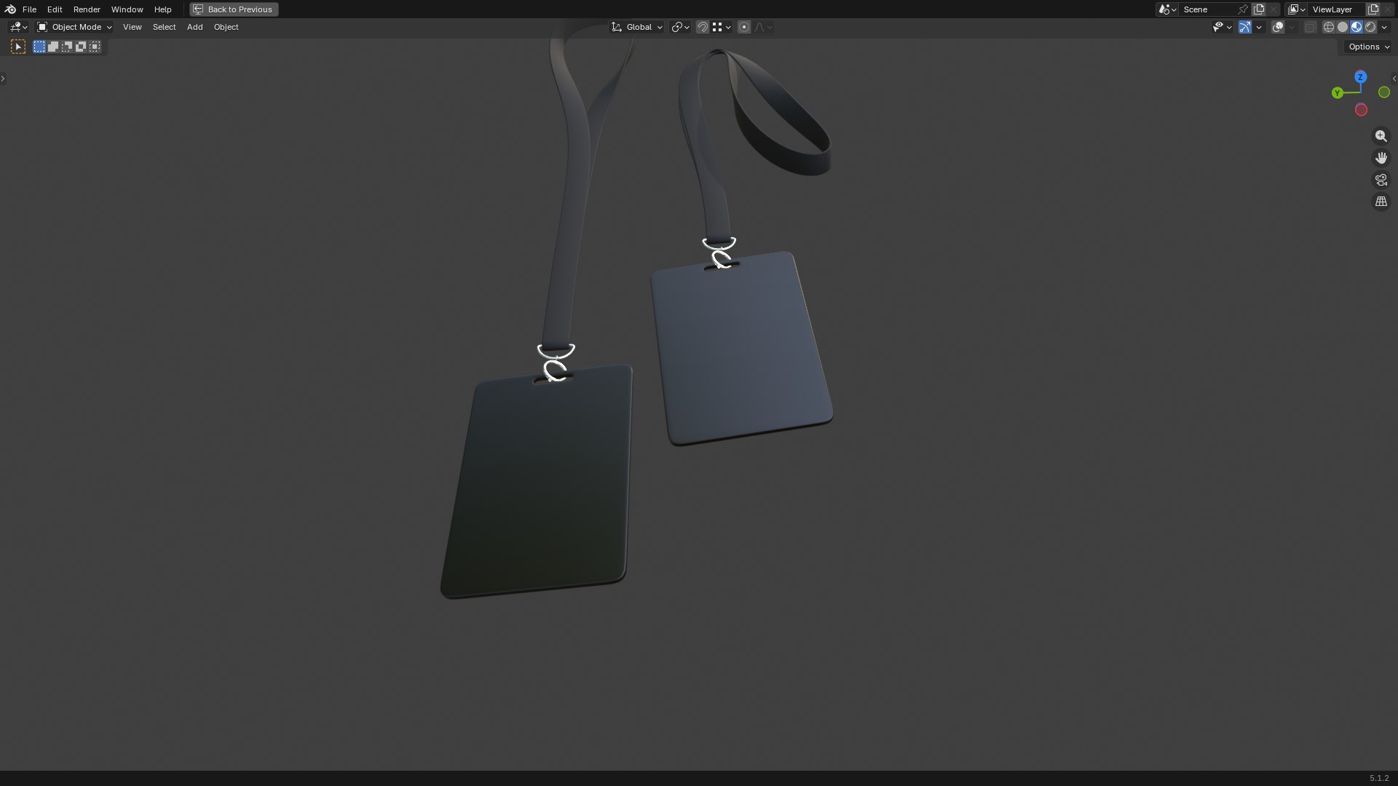1398x786 pixels.
Task: Toggle viewport gizmos display
Action: point(1245,27)
